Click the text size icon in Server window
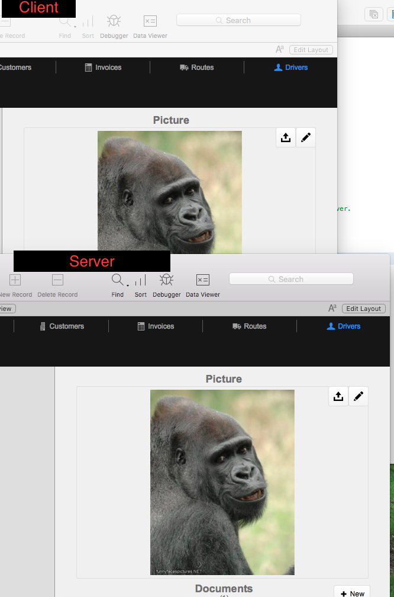Viewport: 394px width, 597px height. [x=332, y=309]
